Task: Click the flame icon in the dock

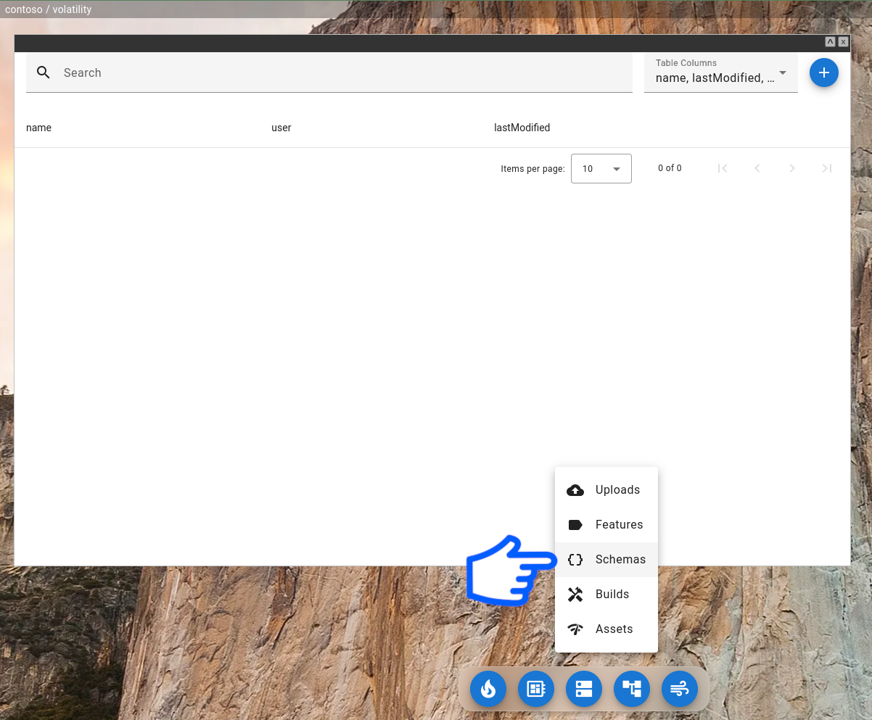Action: [x=488, y=689]
